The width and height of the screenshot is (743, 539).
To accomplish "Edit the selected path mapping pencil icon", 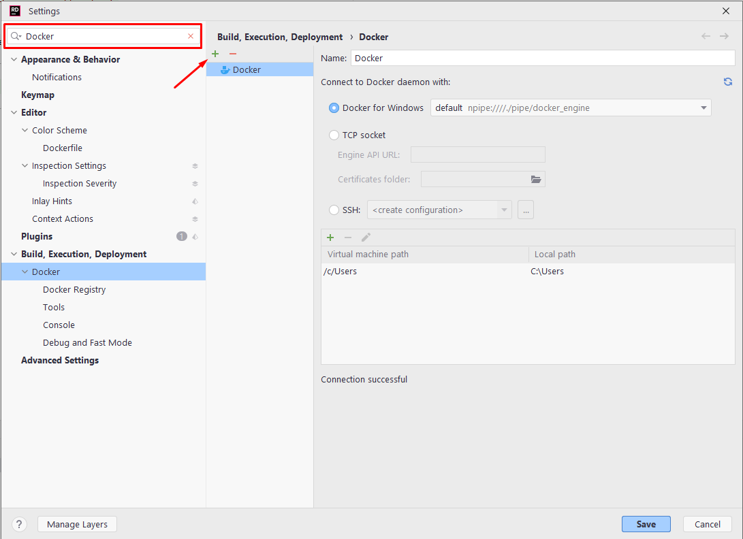I will tap(366, 238).
